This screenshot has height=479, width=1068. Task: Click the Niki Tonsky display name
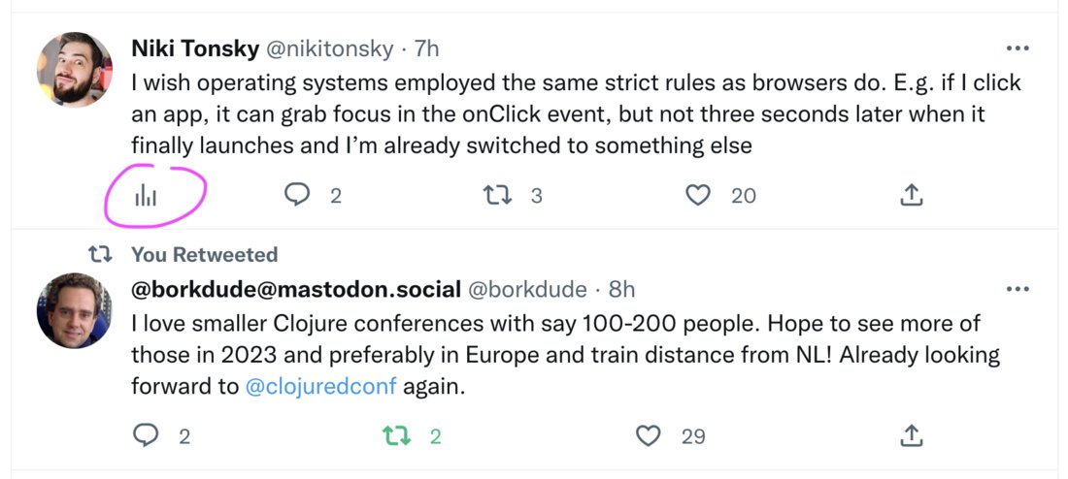coord(195,49)
